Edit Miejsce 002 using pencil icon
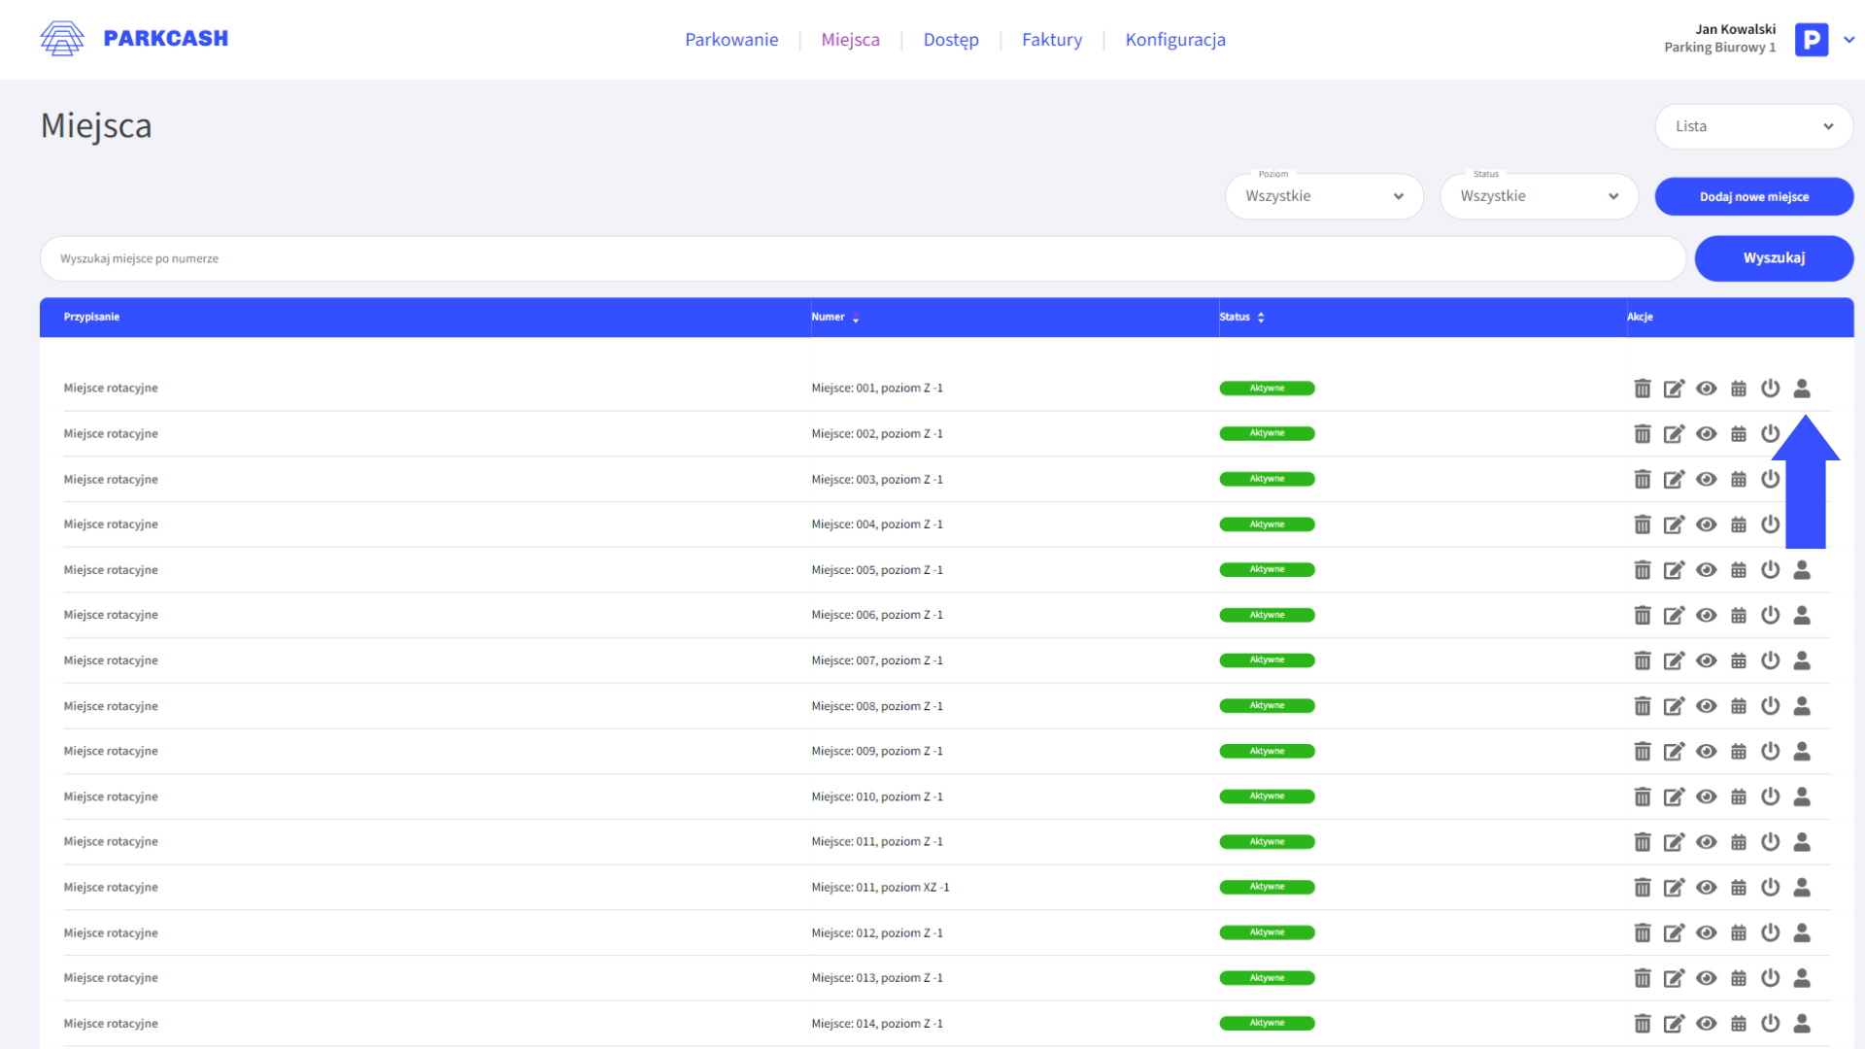 coord(1674,434)
